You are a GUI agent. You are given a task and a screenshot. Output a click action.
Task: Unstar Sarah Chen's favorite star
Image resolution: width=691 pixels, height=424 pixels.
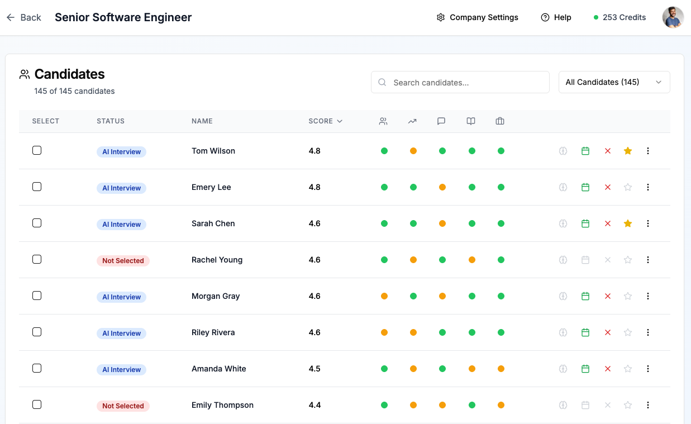pyautogui.click(x=627, y=223)
